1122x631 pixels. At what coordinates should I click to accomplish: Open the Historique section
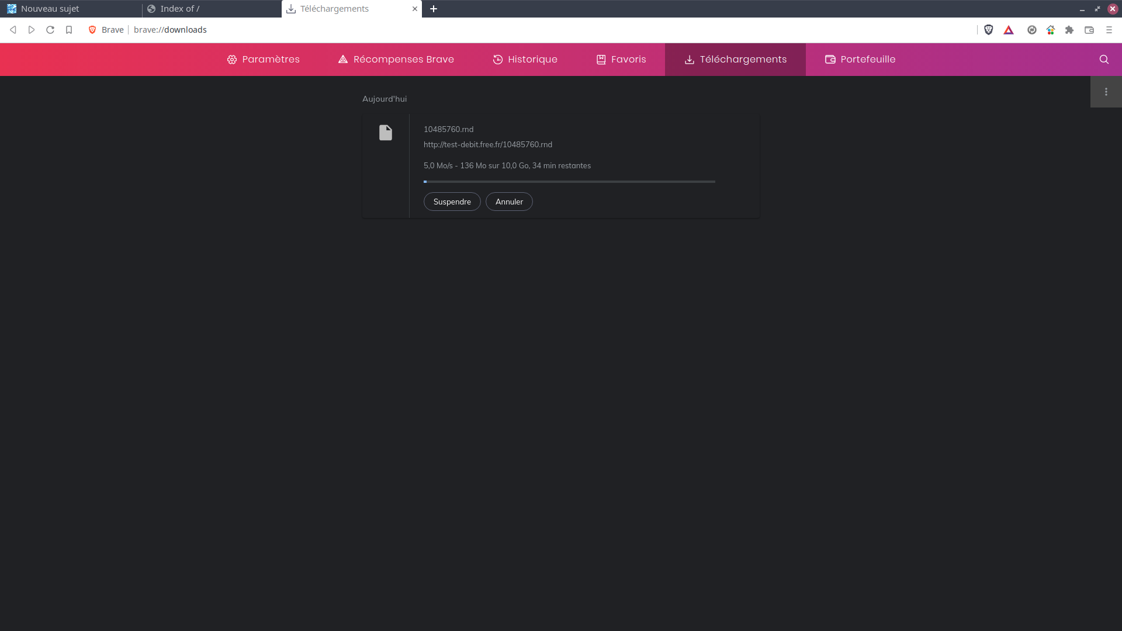(x=525, y=60)
